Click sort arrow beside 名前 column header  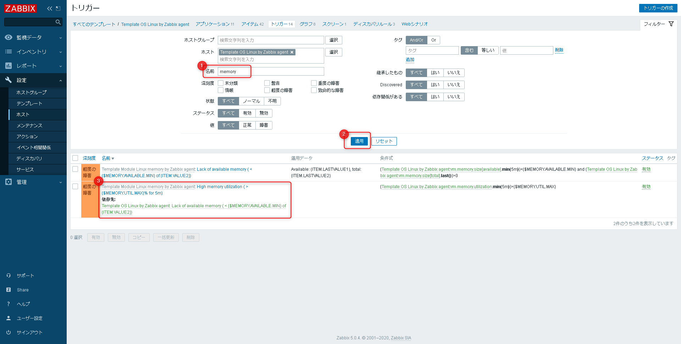tap(113, 159)
